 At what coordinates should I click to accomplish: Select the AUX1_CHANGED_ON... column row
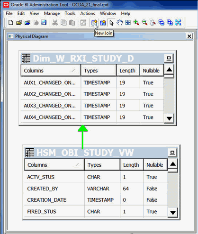coord(92,82)
